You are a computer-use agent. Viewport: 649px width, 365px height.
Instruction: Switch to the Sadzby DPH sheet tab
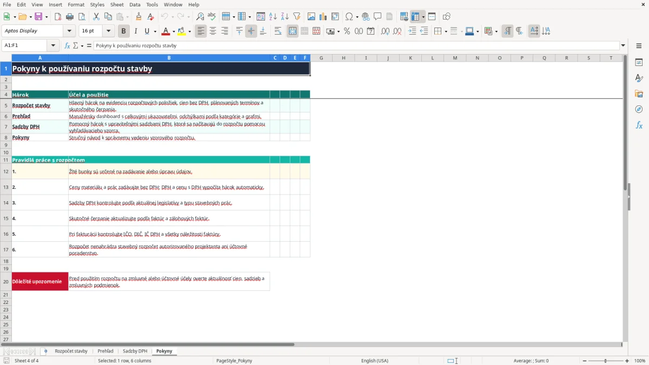click(x=135, y=351)
